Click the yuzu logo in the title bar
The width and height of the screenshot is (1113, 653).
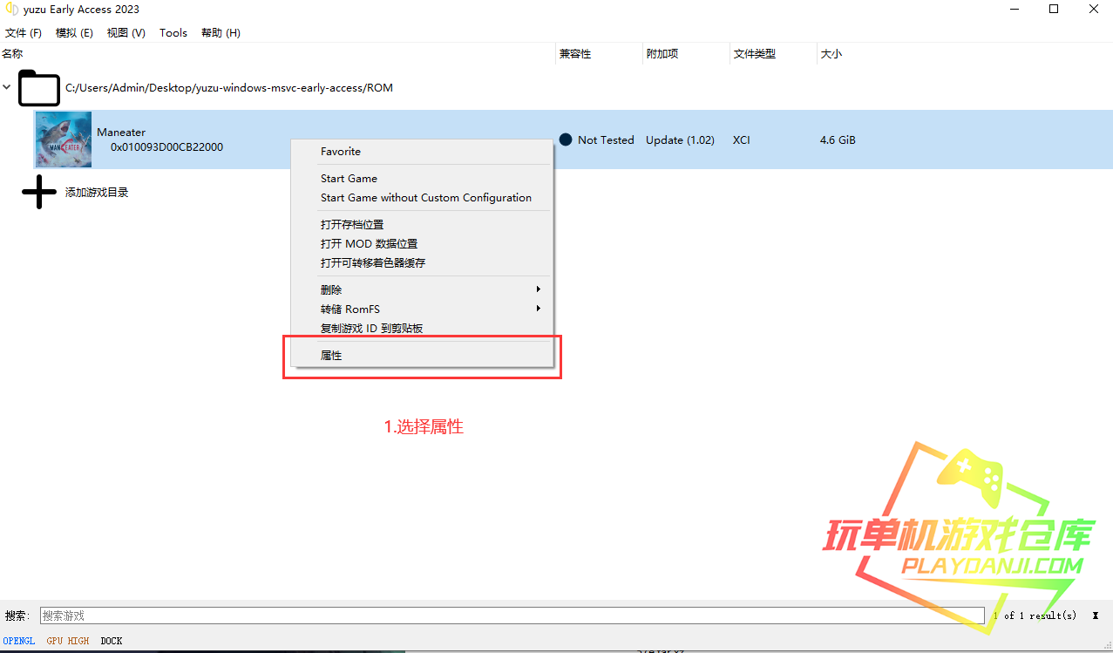(x=12, y=10)
